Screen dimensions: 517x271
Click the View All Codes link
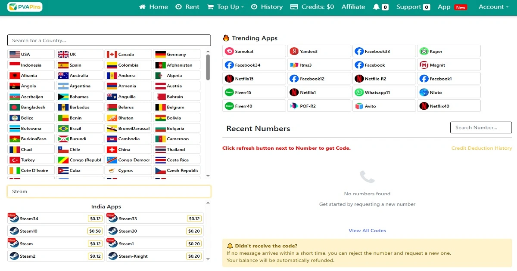point(367,231)
